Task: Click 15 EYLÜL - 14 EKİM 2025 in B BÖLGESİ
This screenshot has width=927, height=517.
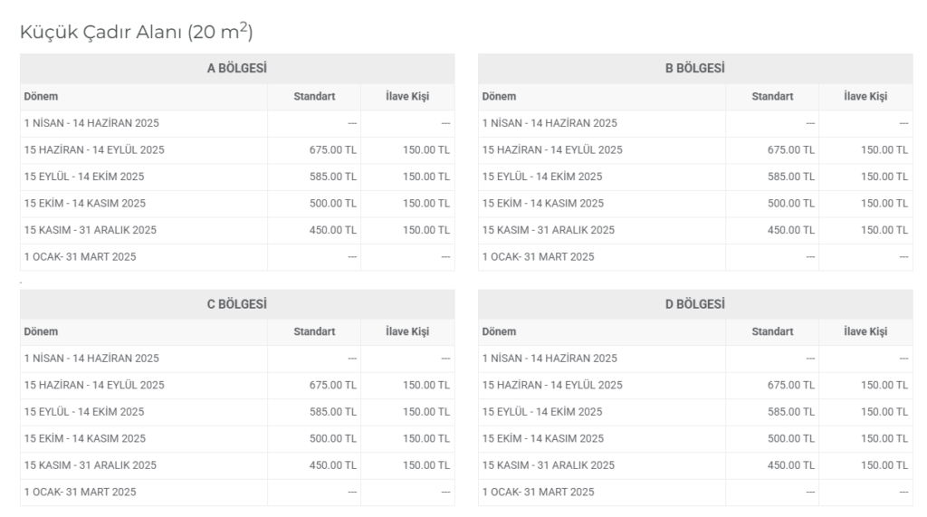Action: click(x=541, y=177)
